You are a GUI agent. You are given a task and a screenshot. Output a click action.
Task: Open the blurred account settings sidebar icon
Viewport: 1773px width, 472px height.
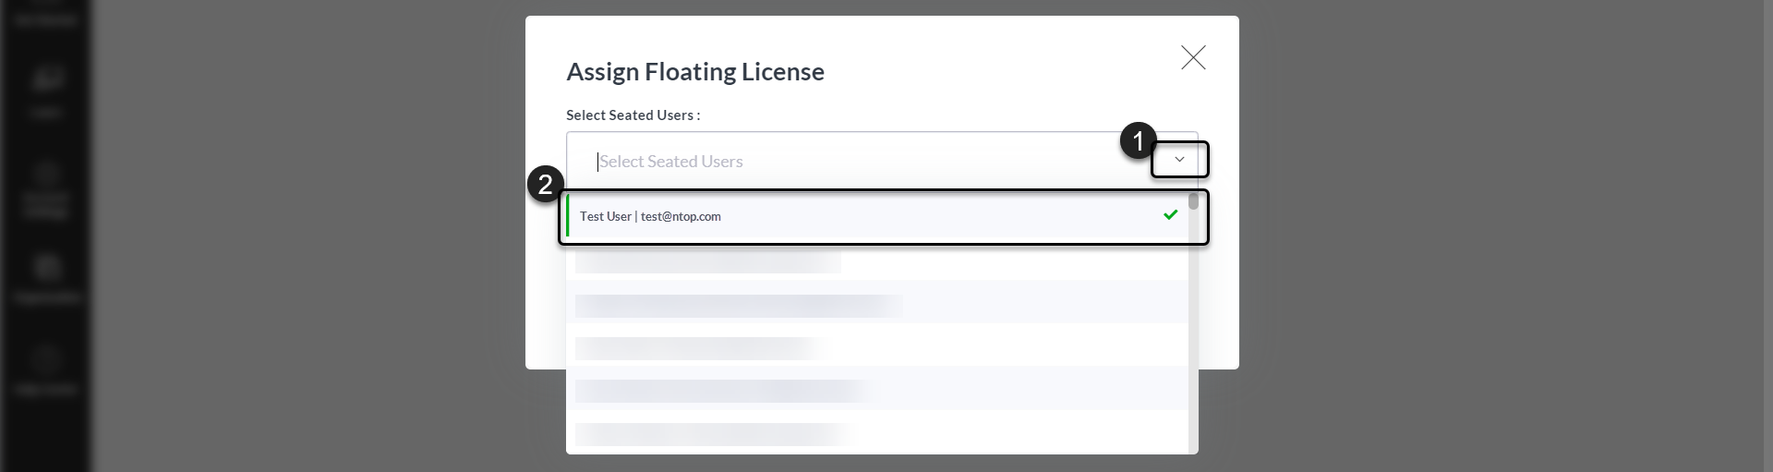click(46, 189)
